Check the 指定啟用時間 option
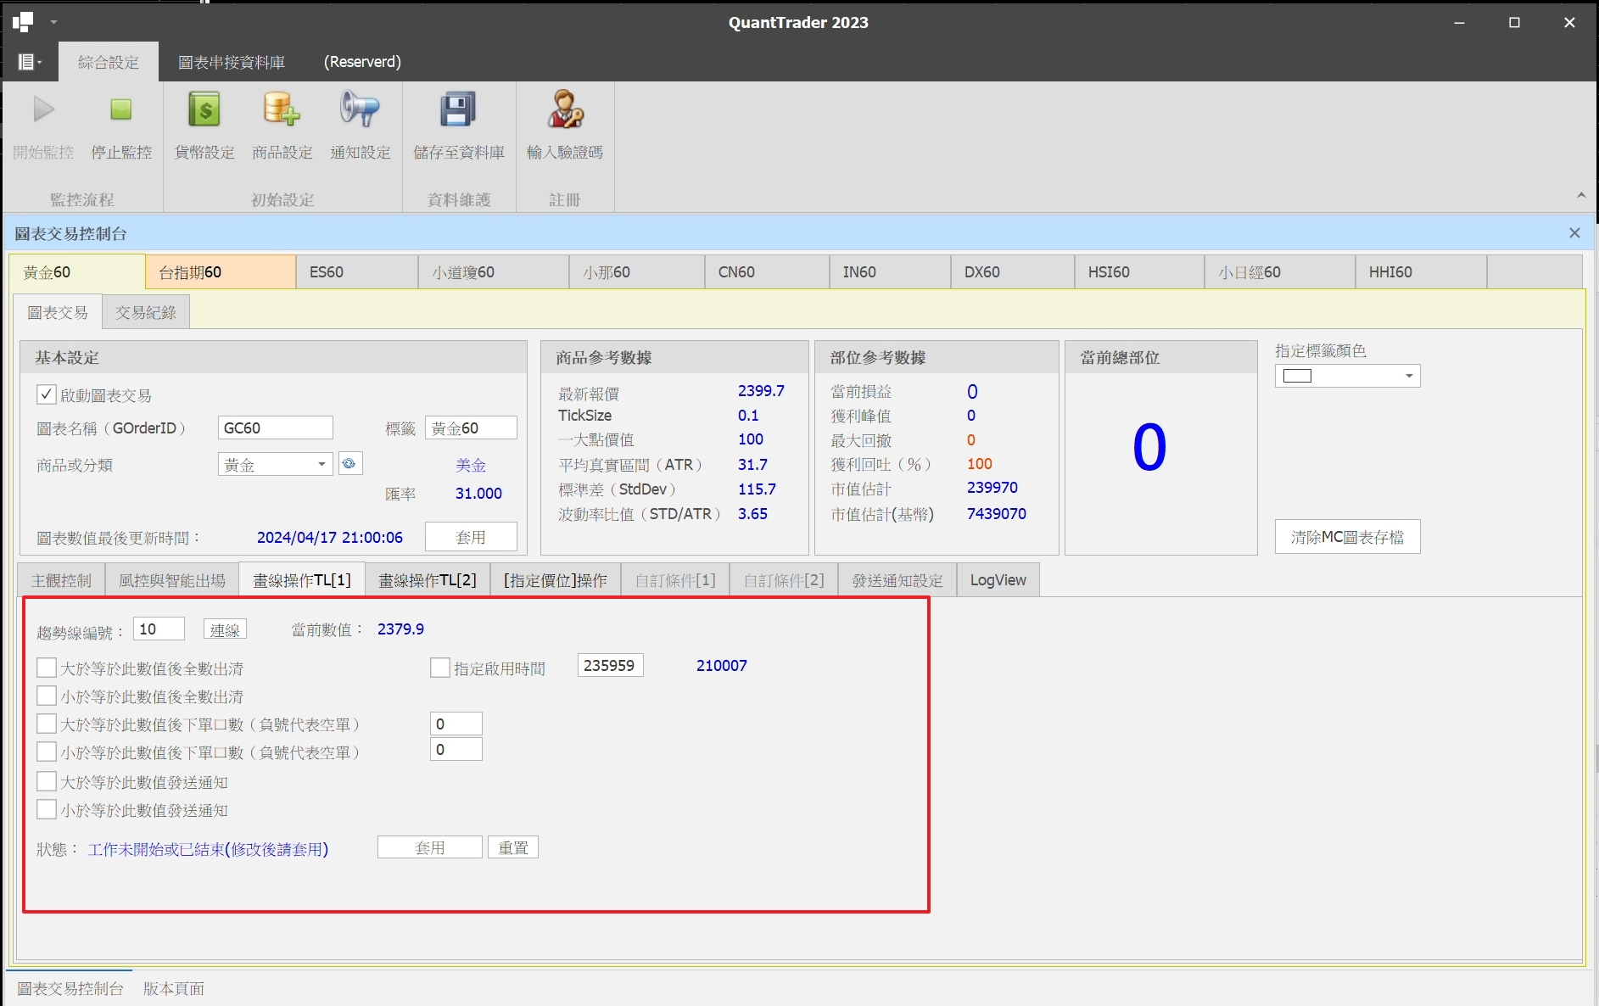1599x1006 pixels. [440, 668]
